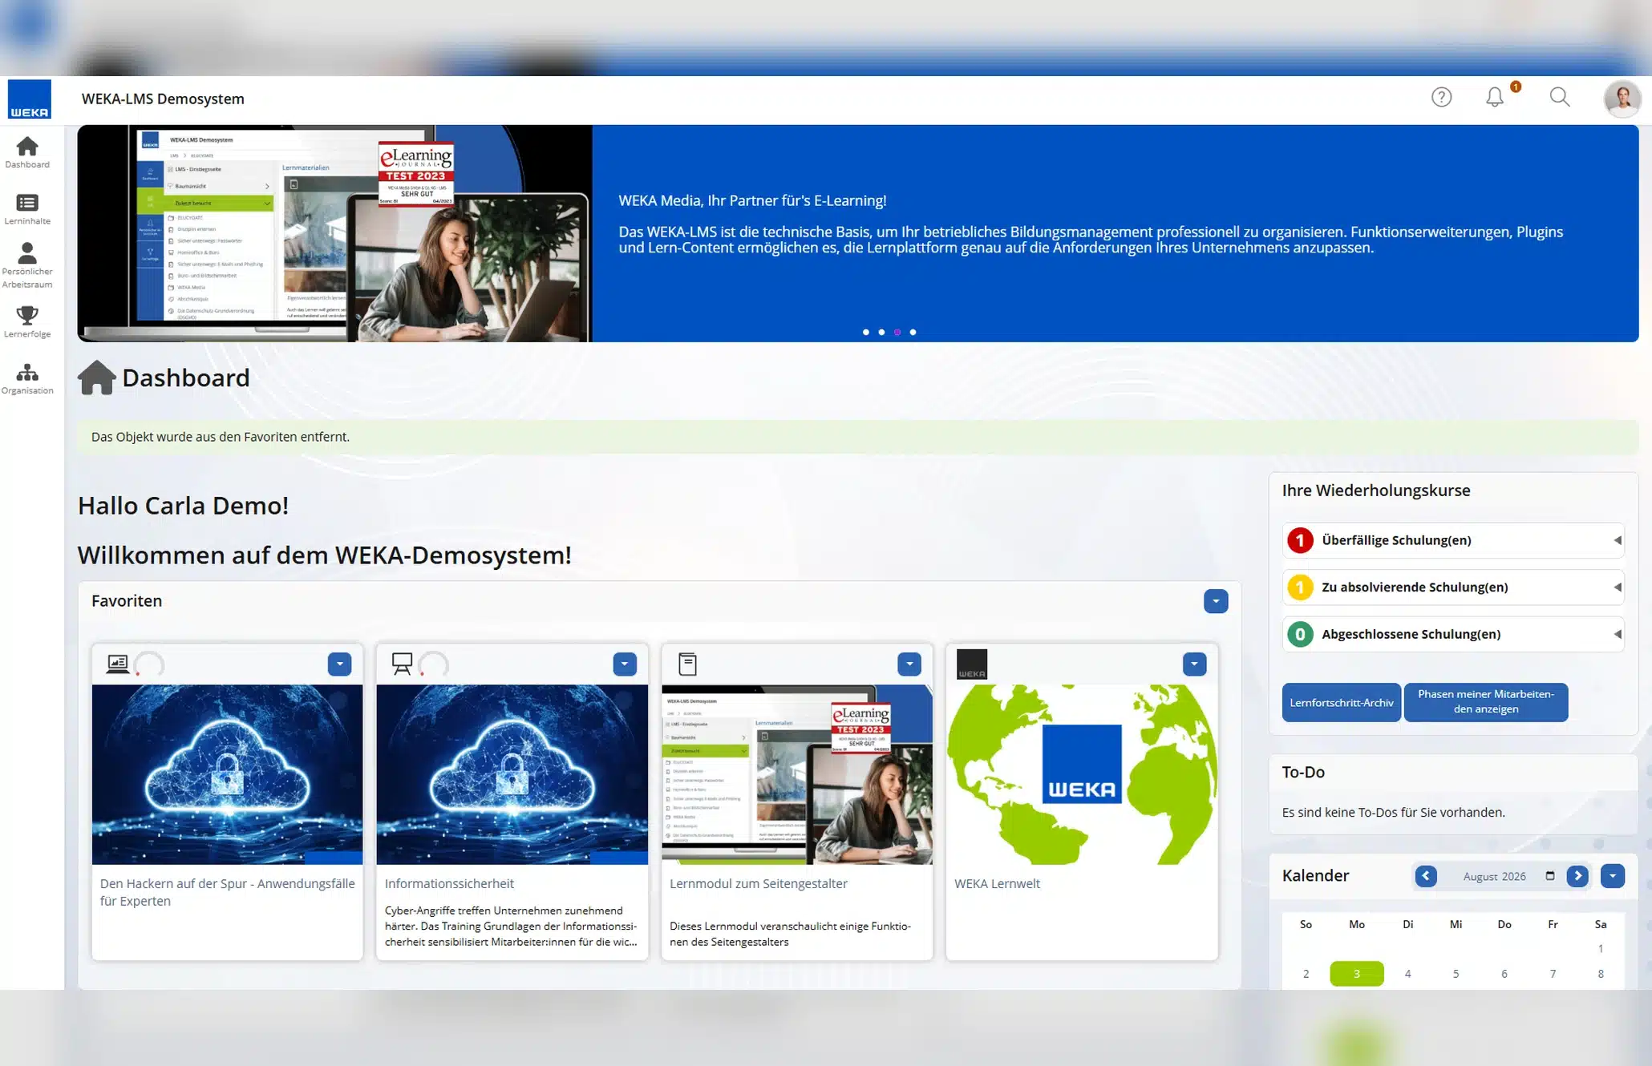Click the WEKA logo in header
The width and height of the screenshot is (1652, 1066).
click(30, 99)
